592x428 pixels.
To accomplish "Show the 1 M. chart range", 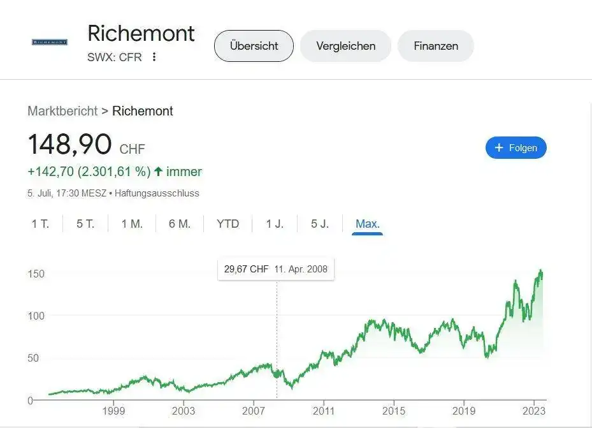I will point(132,224).
